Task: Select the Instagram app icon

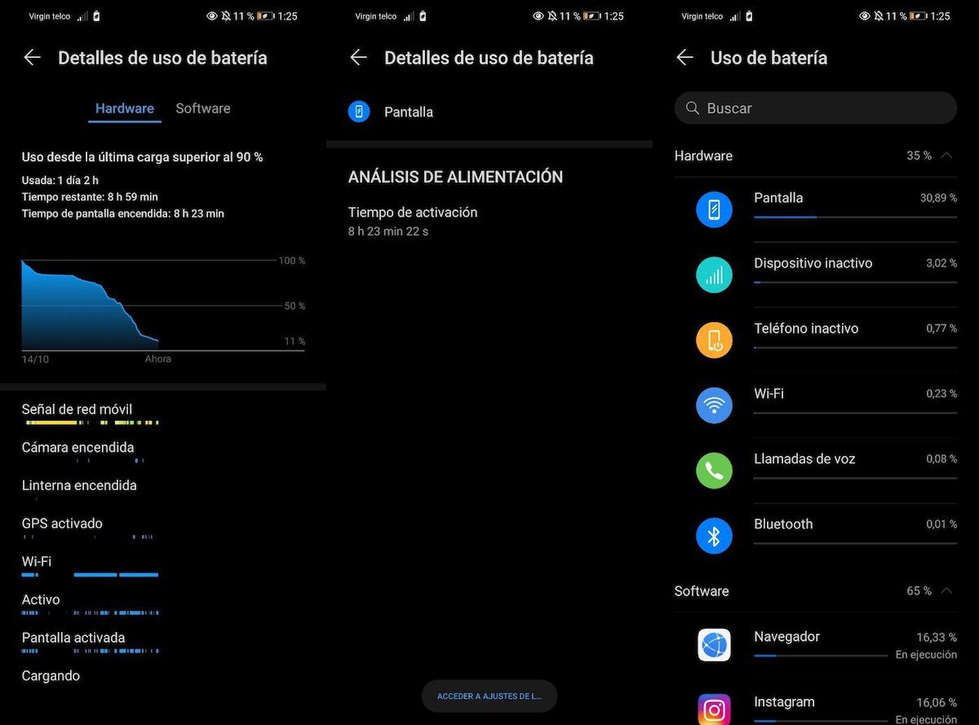Action: (714, 710)
